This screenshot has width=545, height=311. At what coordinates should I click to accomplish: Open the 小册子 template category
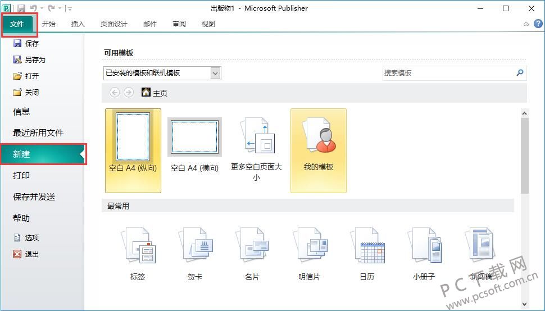click(424, 254)
